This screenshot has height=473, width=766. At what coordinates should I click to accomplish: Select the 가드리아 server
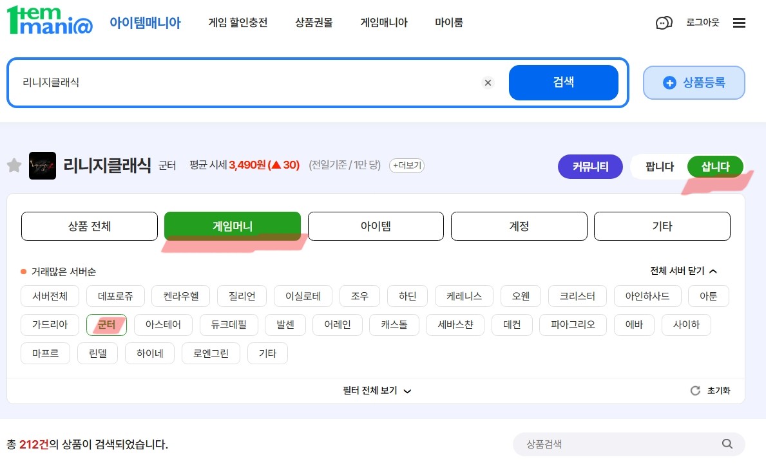coord(50,324)
